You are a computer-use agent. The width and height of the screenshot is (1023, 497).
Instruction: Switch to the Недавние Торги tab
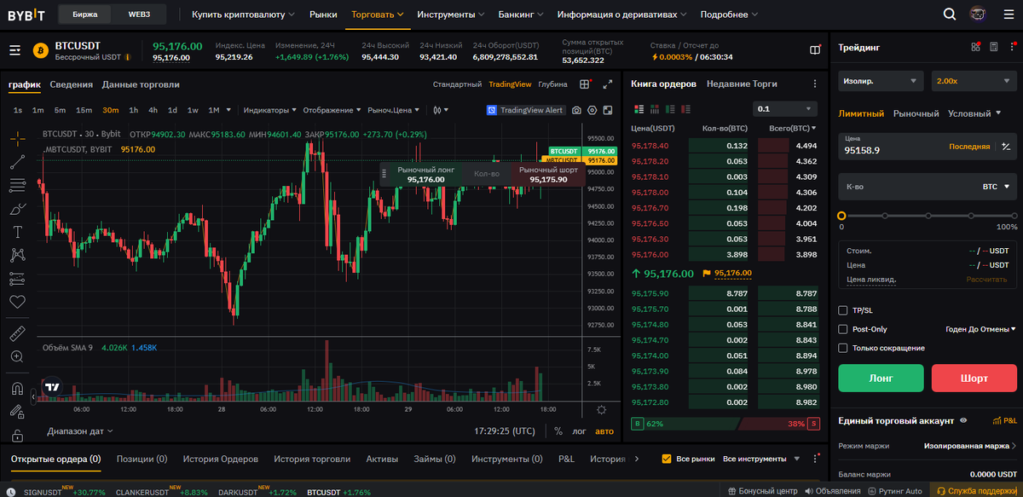tap(742, 84)
